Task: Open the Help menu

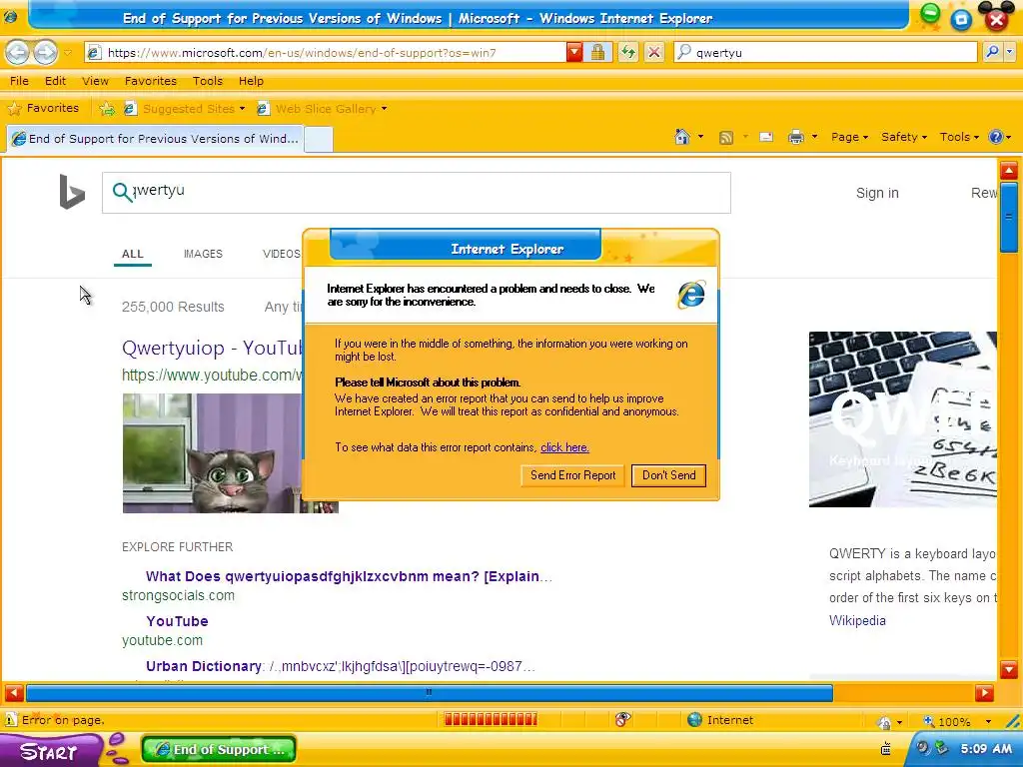Action: click(251, 81)
